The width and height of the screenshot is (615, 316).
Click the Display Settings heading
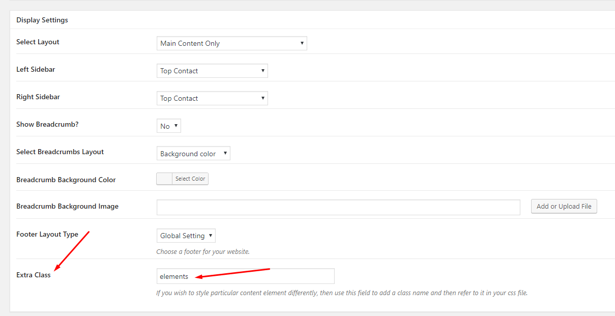pyautogui.click(x=42, y=20)
